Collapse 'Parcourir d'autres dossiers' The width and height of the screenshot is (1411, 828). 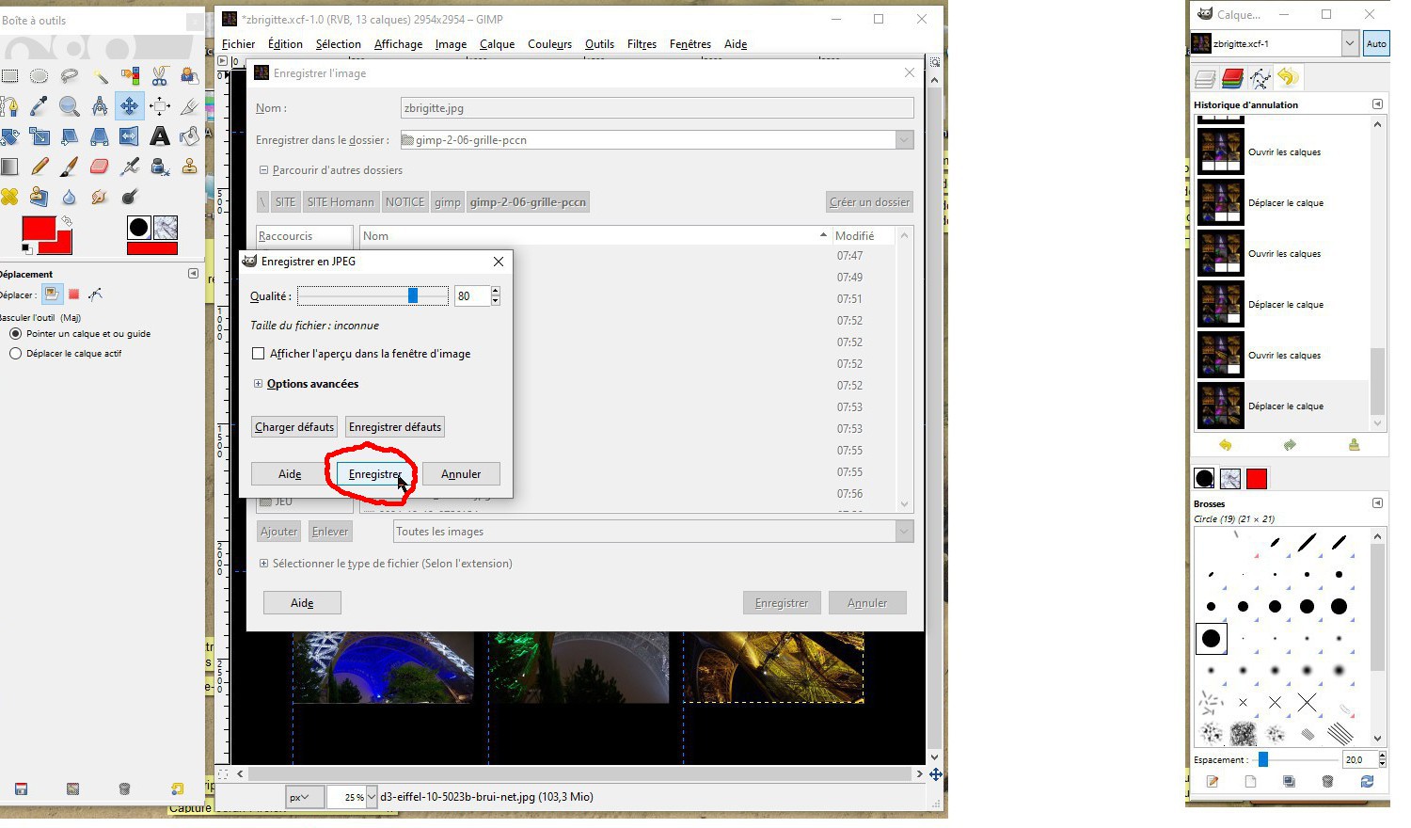click(264, 170)
